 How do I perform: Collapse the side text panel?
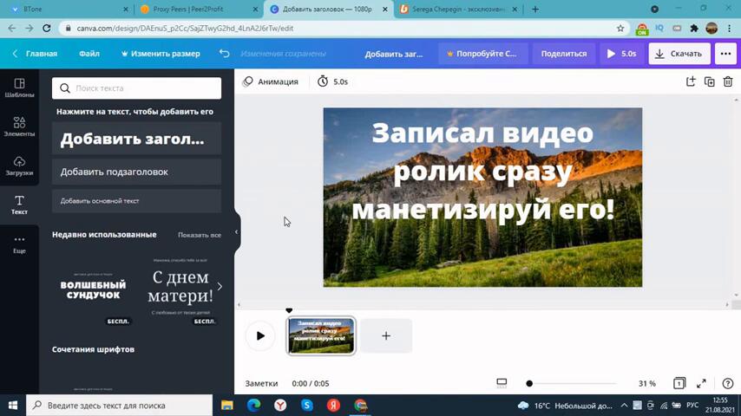click(x=236, y=231)
